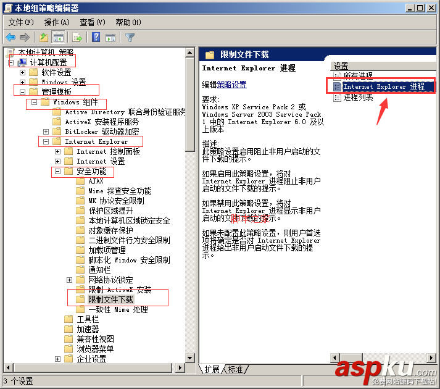Click the Forward arrow toolbar icon

[25, 37]
